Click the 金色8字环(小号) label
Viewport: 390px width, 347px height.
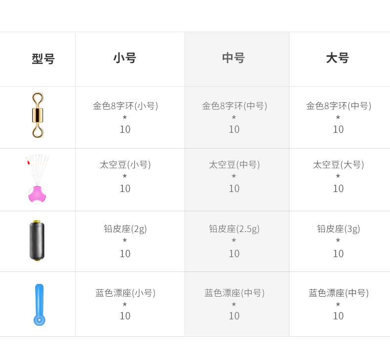pyautogui.click(x=125, y=106)
